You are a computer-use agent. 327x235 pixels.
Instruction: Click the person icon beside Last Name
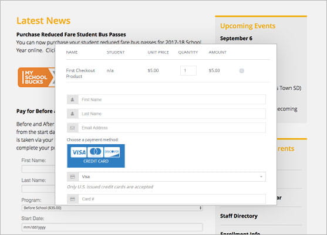[72, 114]
